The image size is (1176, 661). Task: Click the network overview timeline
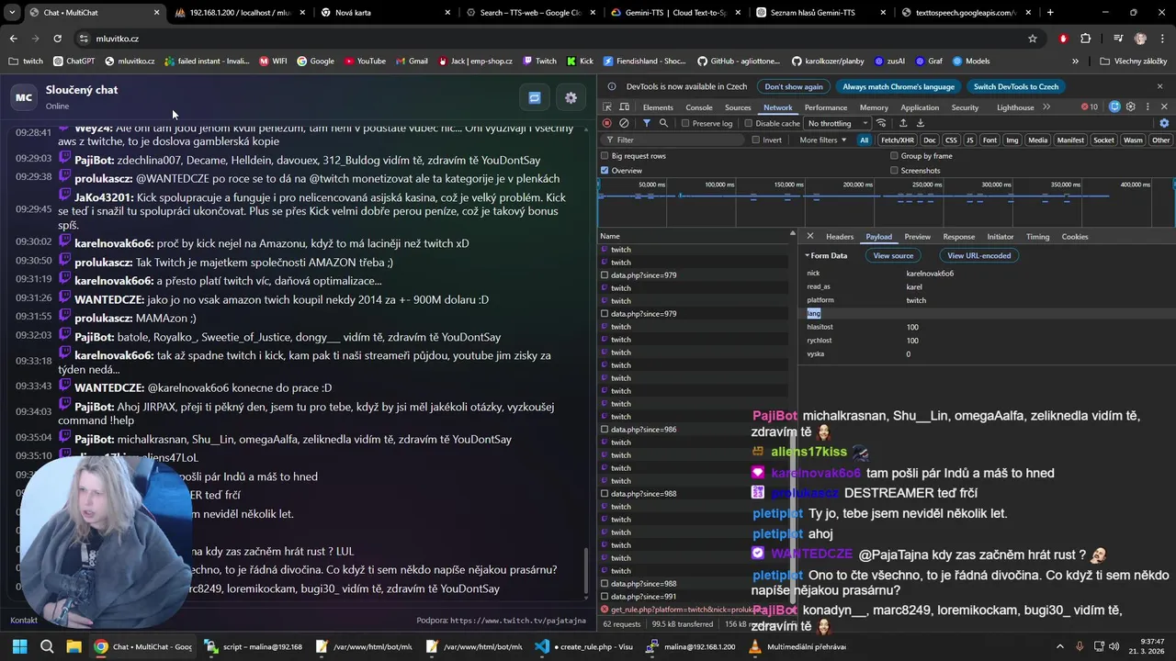(x=887, y=202)
